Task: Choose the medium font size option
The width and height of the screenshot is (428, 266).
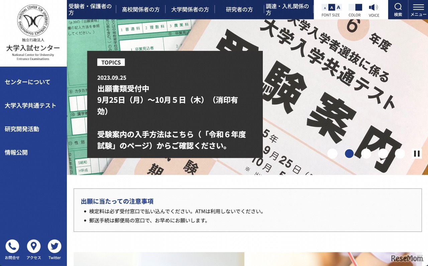Action: [x=331, y=7]
